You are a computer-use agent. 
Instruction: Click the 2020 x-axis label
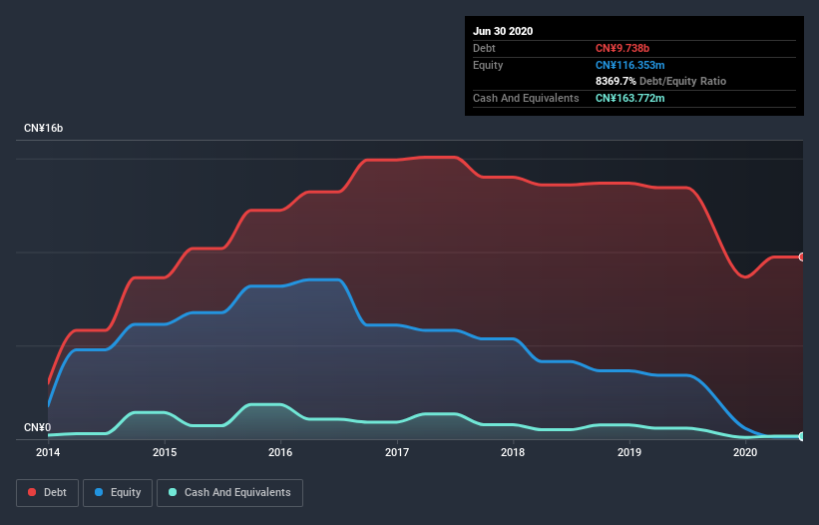coord(745,452)
